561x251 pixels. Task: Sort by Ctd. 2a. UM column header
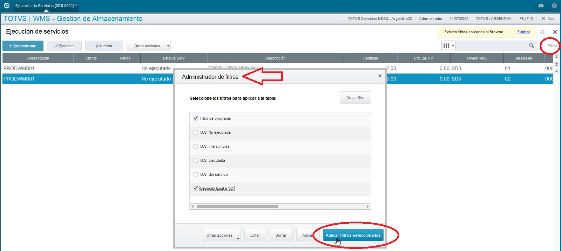click(x=424, y=58)
